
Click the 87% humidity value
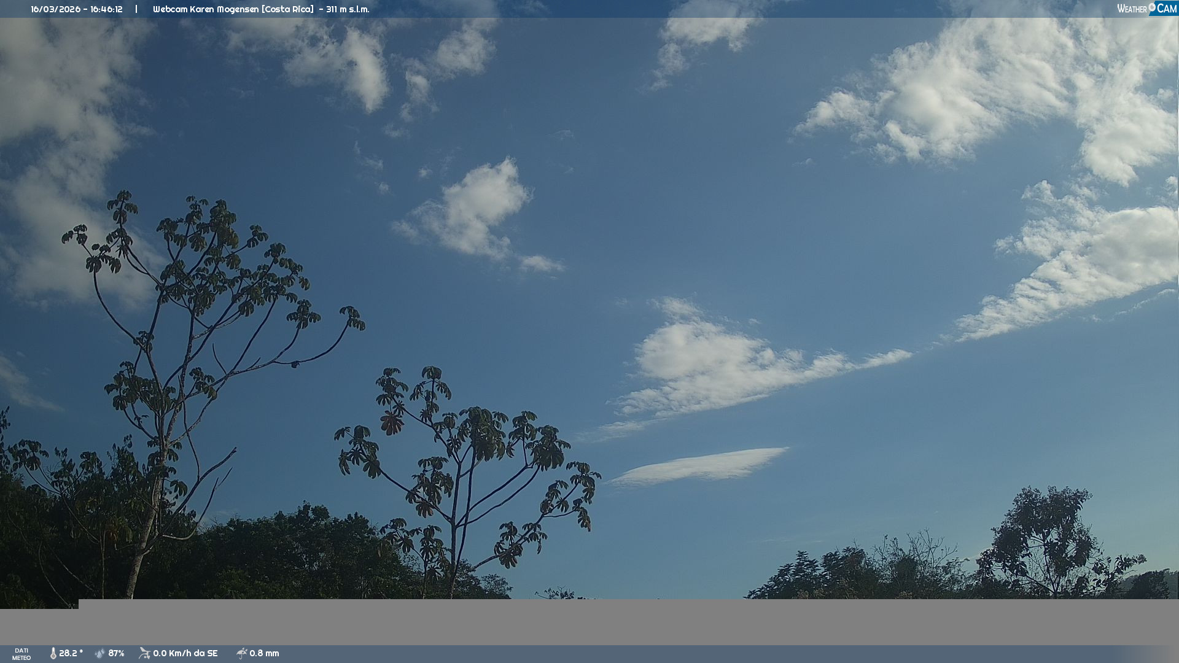click(116, 653)
